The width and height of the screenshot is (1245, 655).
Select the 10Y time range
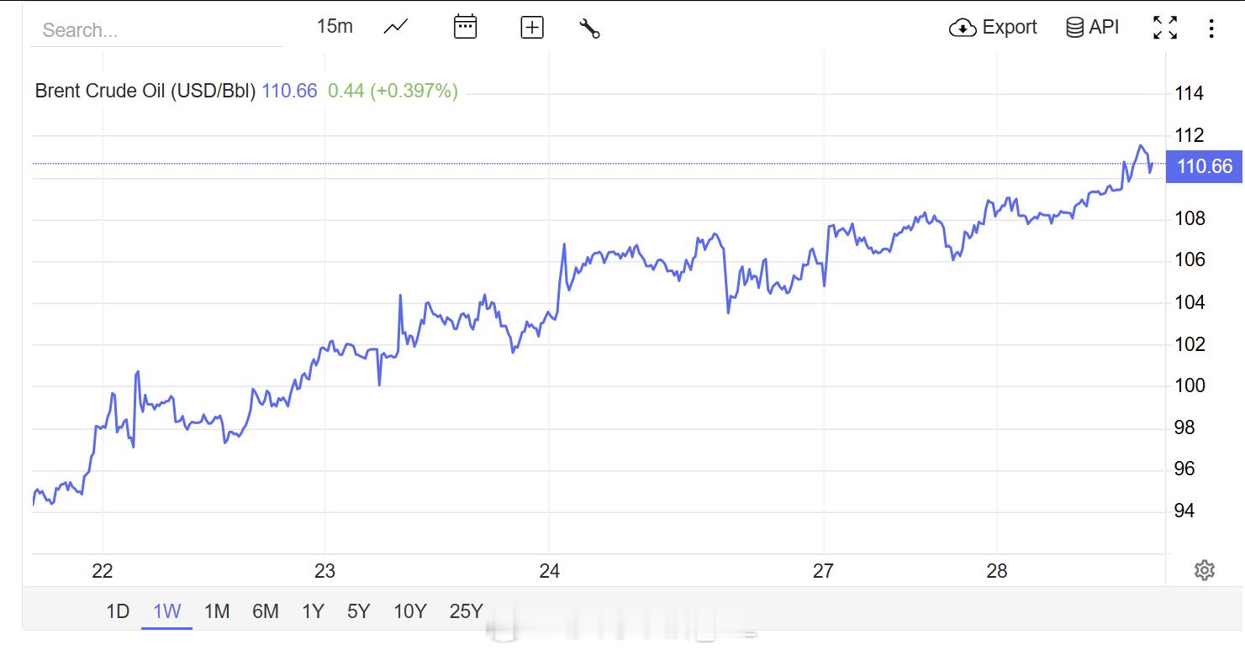tap(410, 611)
